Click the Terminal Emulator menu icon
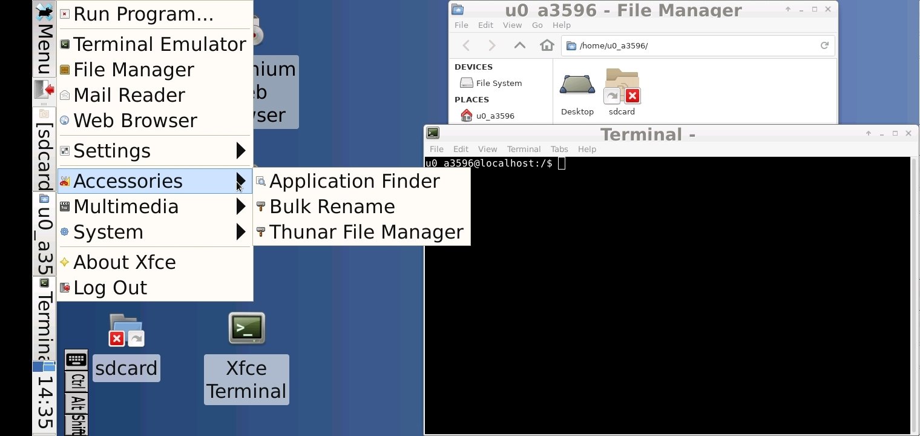920x436 pixels. click(x=65, y=44)
